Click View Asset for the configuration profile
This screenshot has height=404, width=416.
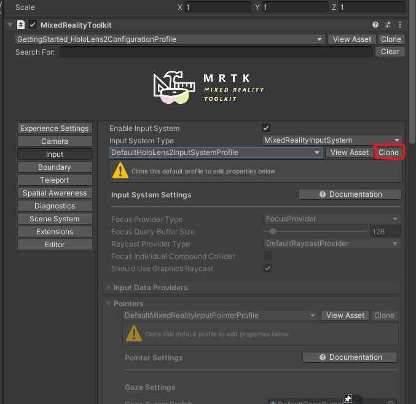[x=352, y=39]
